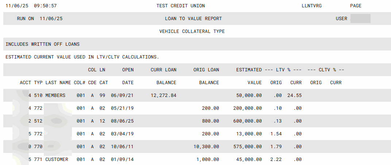The image size is (391, 165).
Task: Select the 2.22 original LTV percentage
Action: coord(276,160)
